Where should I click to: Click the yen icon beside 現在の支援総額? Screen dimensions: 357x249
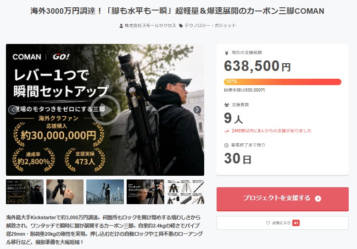(227, 53)
